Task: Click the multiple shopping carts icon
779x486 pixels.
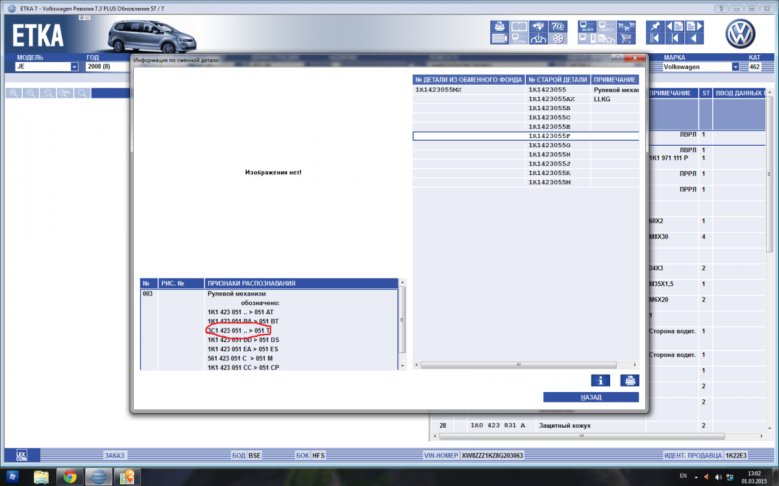Action: (626, 27)
